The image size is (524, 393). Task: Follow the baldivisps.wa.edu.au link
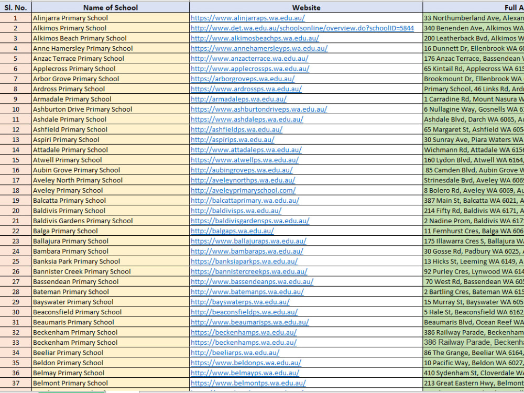point(236,211)
